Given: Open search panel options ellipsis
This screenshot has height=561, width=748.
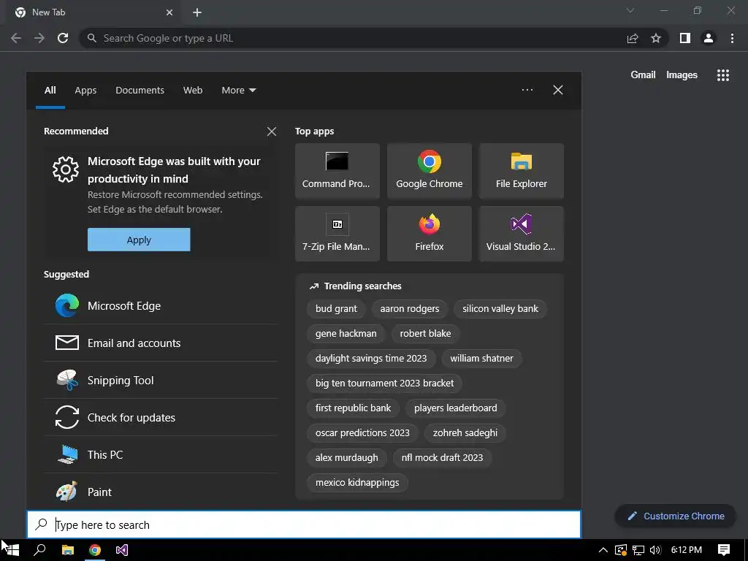Looking at the screenshot, I should tap(527, 90).
